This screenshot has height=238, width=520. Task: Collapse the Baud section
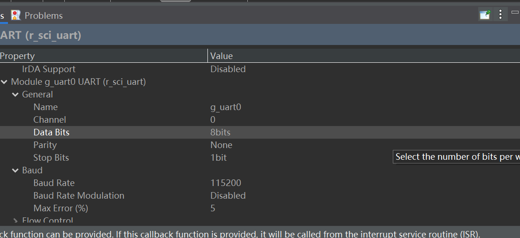pos(15,170)
